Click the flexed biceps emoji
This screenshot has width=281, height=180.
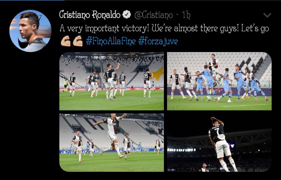[66, 41]
